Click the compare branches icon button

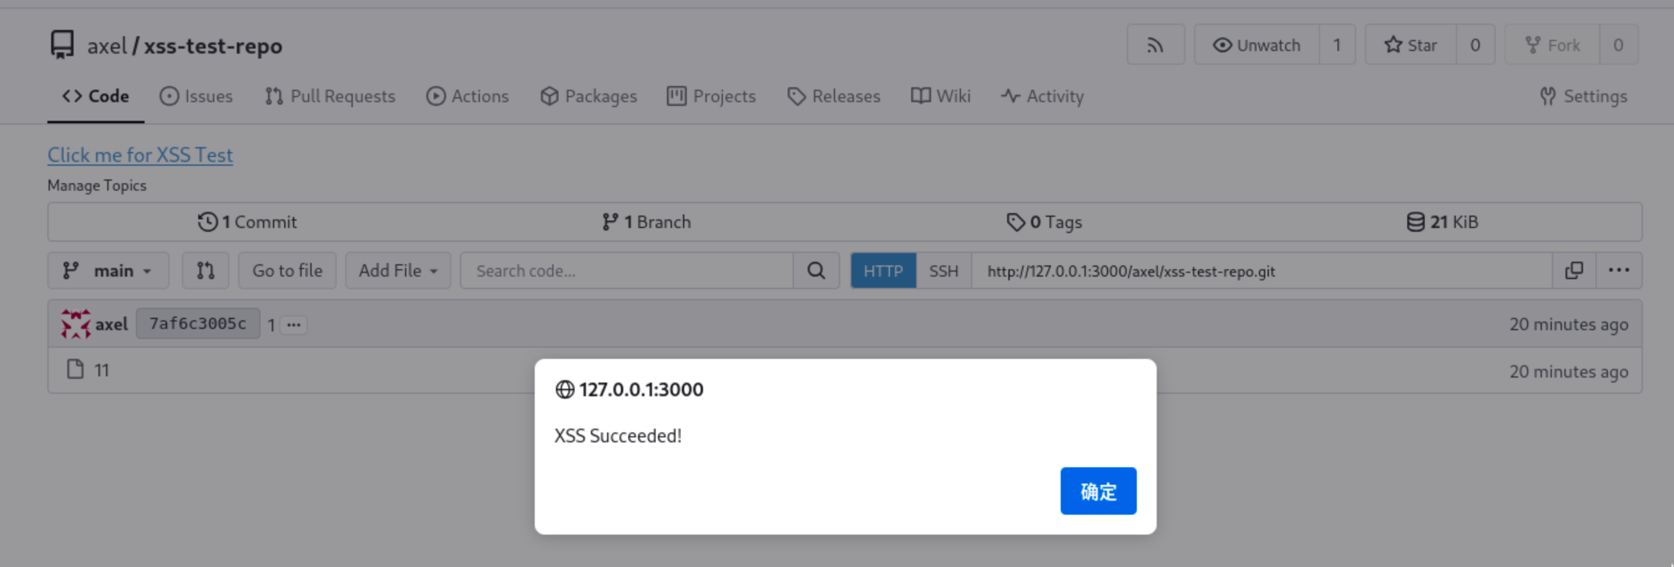(x=205, y=270)
